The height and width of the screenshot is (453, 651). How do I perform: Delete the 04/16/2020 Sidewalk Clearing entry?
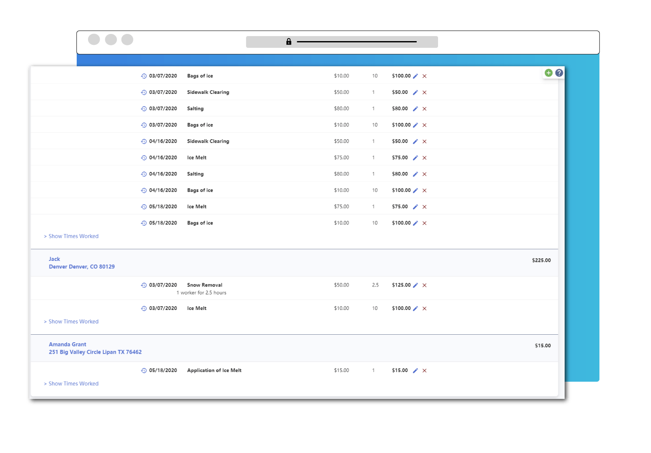[x=424, y=141]
